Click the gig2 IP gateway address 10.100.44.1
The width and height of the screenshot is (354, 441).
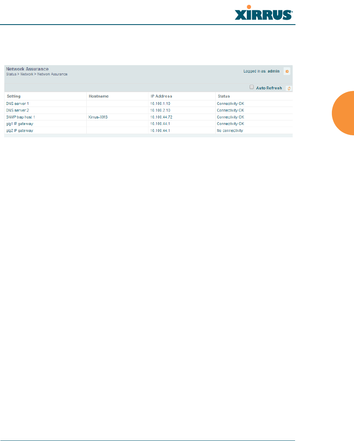[x=160, y=130]
